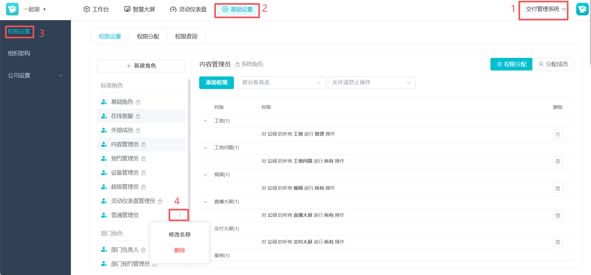Expand the 公司设置 sidebar section
Image resolution: width=591 pixels, height=275 pixels.
[35, 76]
